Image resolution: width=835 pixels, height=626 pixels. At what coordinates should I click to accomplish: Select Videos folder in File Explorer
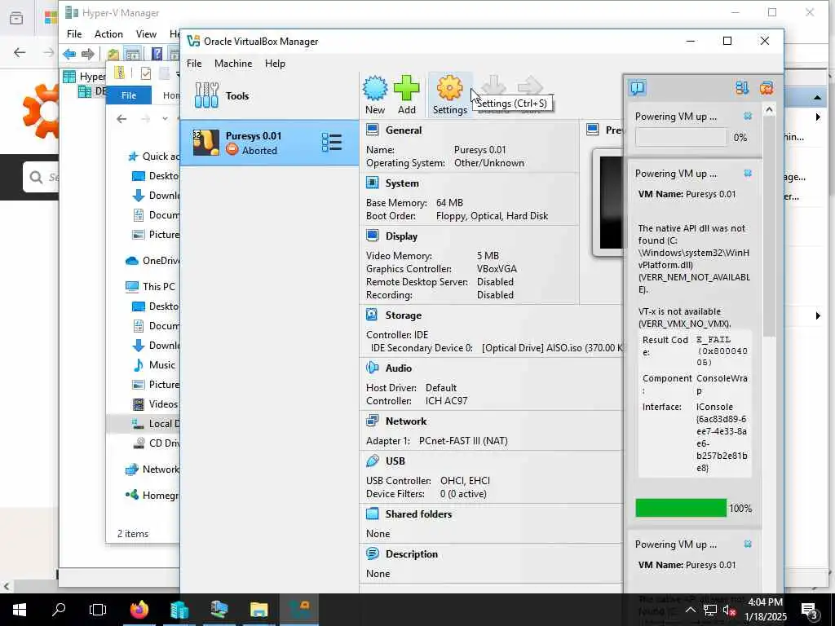click(154, 404)
